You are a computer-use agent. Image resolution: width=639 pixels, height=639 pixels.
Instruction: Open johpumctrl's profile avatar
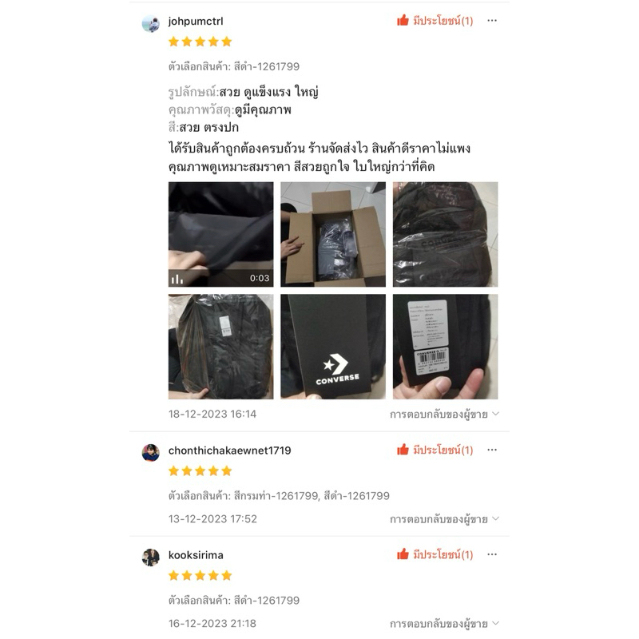click(x=150, y=24)
